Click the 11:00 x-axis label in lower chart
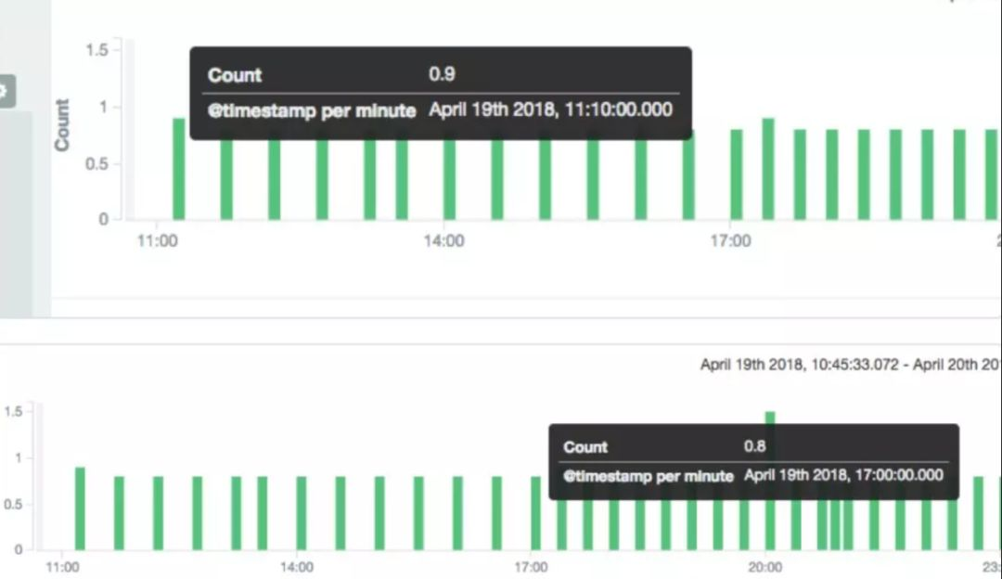The image size is (1002, 579). [62, 567]
